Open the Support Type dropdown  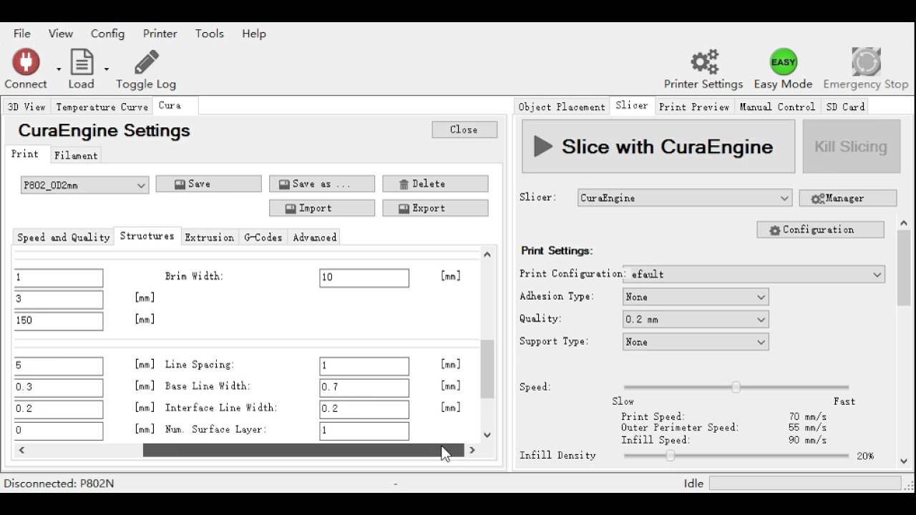coord(696,342)
